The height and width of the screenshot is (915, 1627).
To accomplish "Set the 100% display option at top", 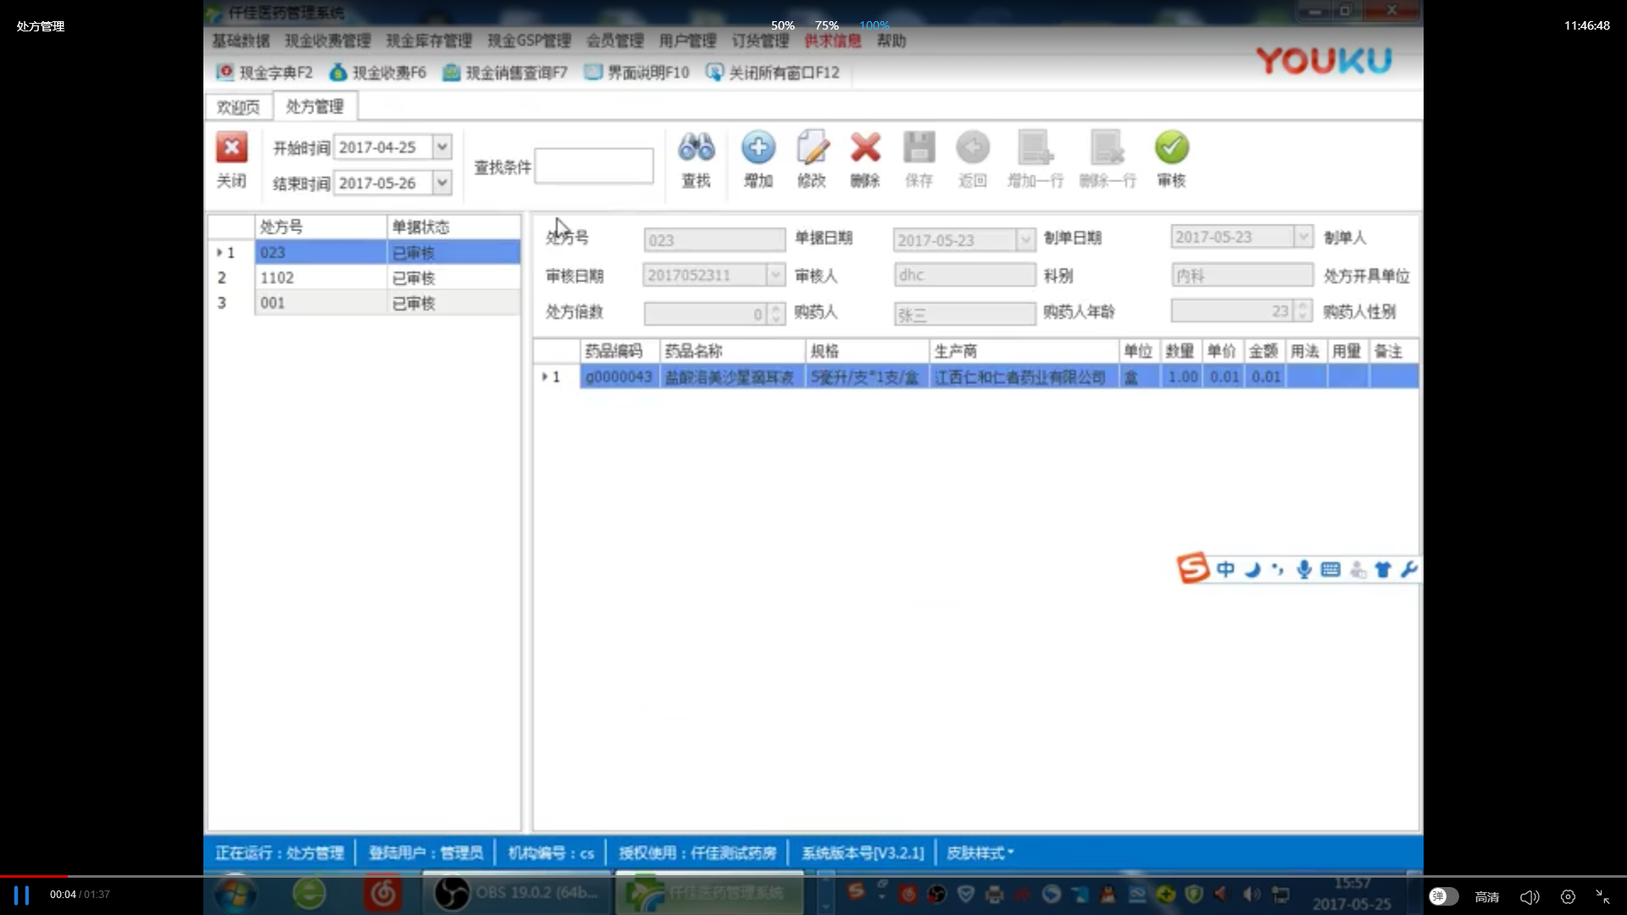I will tap(874, 25).
